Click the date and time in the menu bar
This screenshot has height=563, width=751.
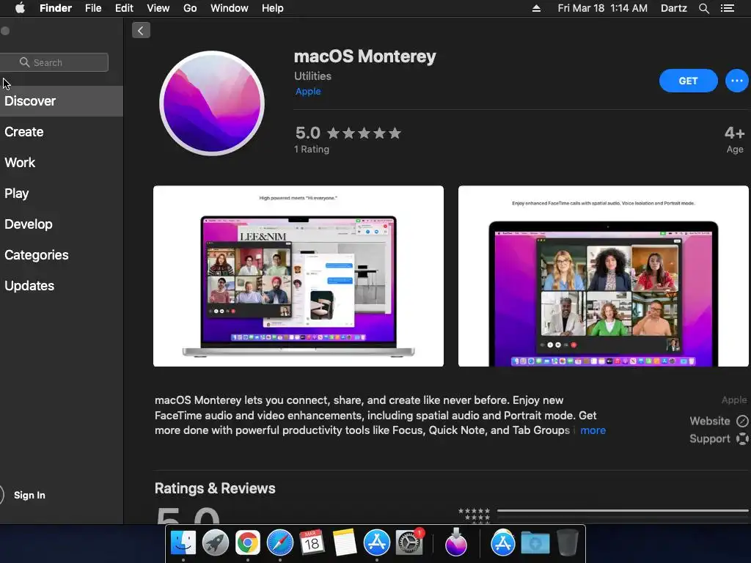[603, 8]
